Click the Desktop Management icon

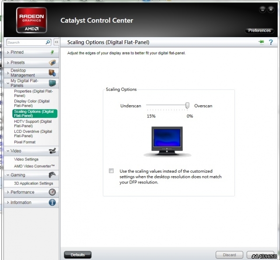52,73
